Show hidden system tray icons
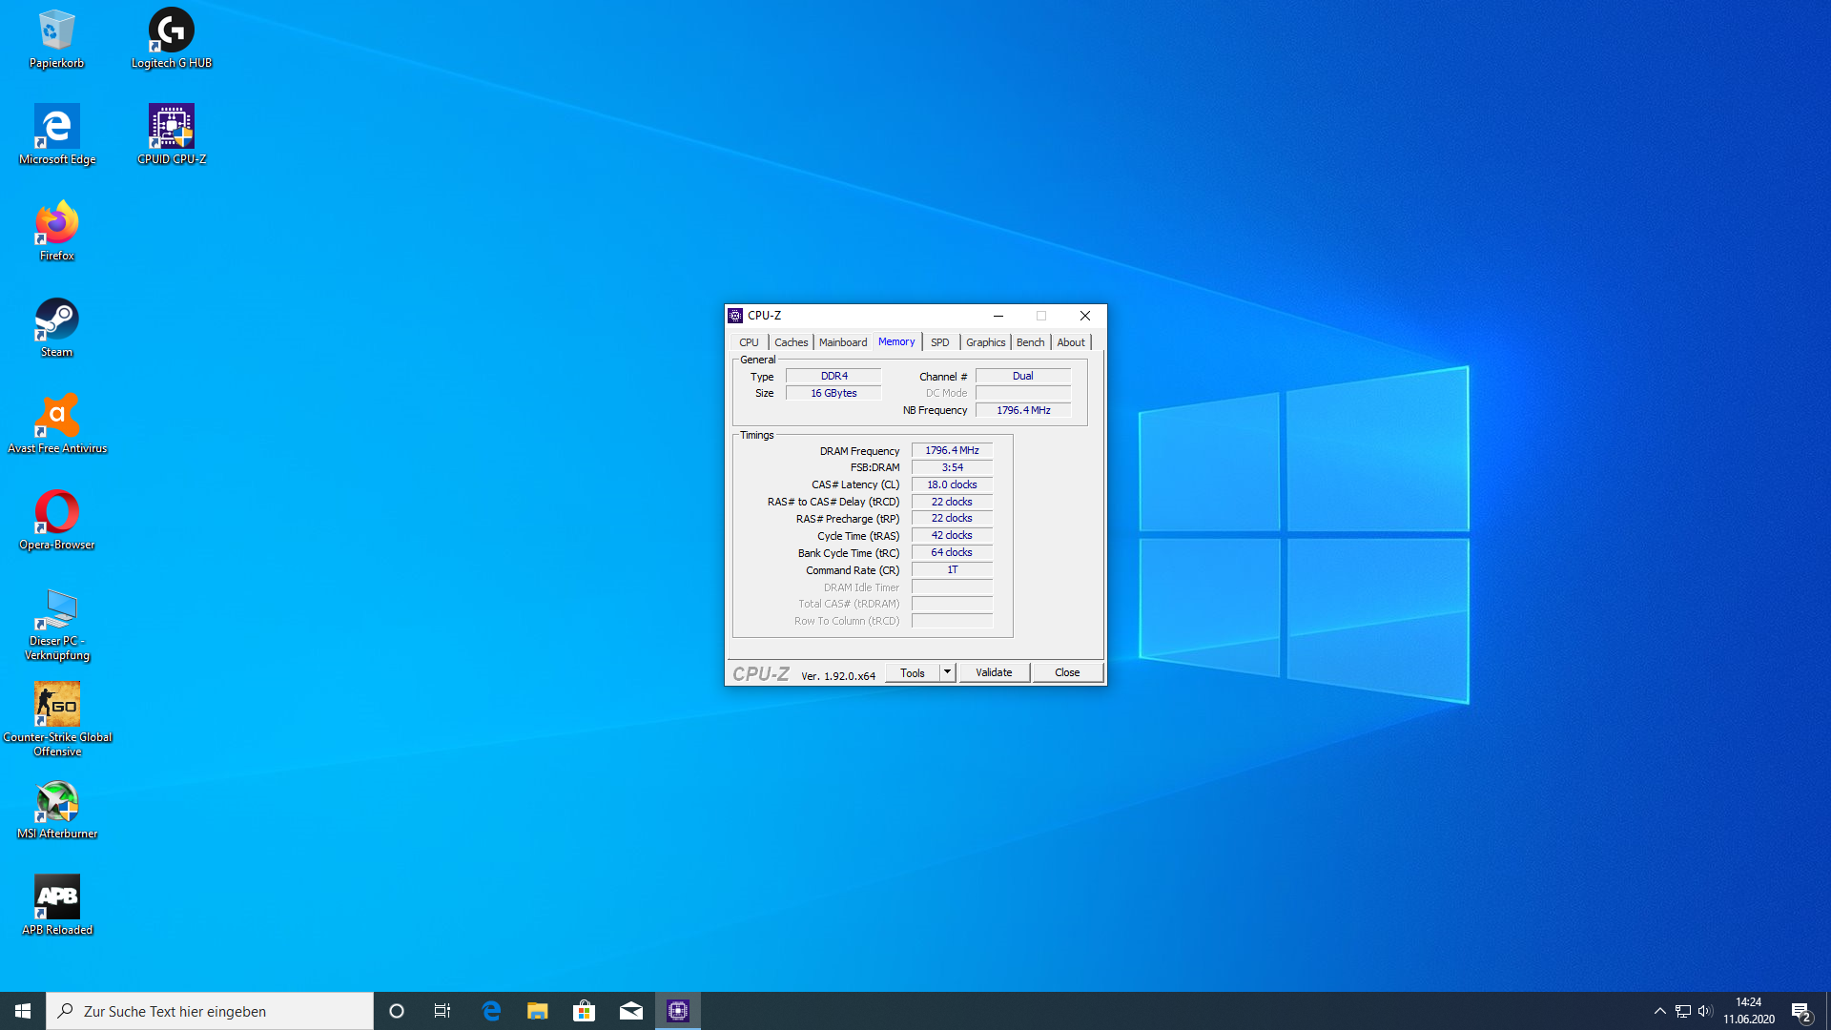Screen dimensions: 1831x1030 (1659, 1011)
